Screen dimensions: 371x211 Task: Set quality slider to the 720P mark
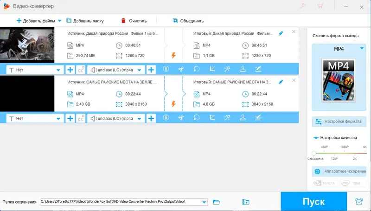(x=334, y=153)
